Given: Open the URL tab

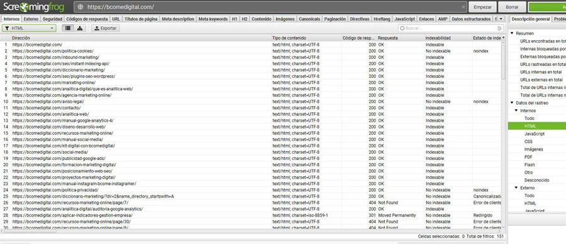Looking at the screenshot, I should 116,19.
